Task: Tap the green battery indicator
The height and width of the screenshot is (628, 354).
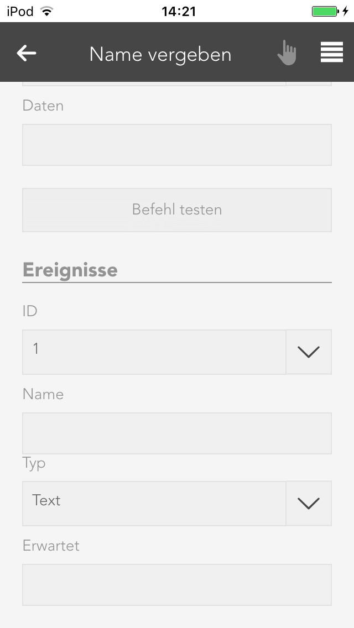Action: click(x=325, y=11)
